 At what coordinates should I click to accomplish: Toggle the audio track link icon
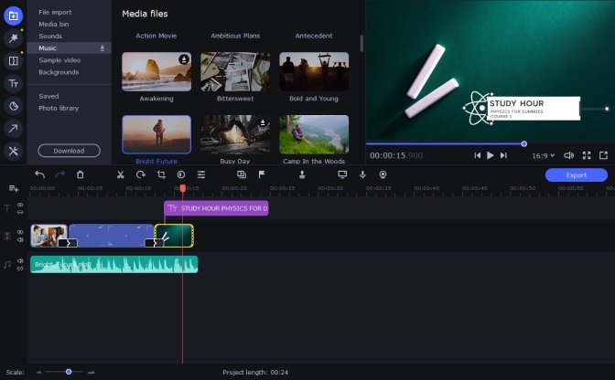click(20, 269)
